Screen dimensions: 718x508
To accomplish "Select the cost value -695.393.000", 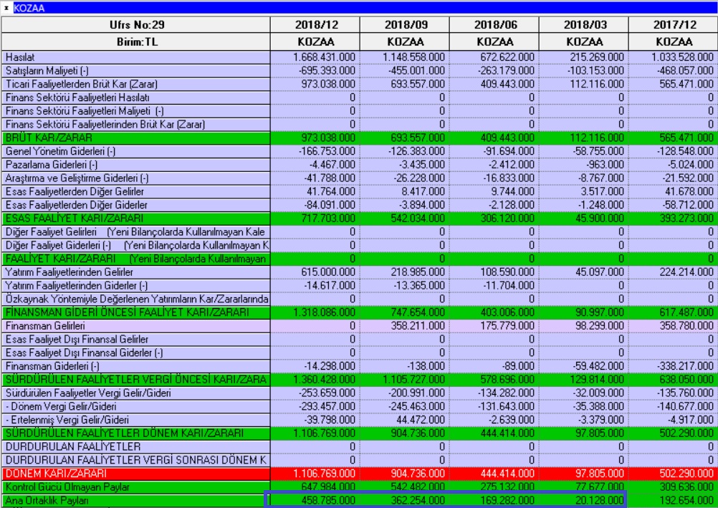I will point(315,70).
